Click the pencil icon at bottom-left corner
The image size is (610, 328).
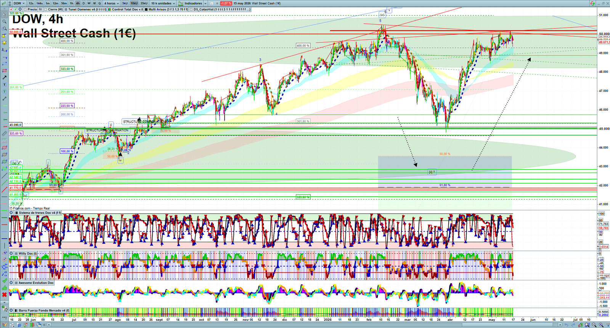[x=4, y=325]
